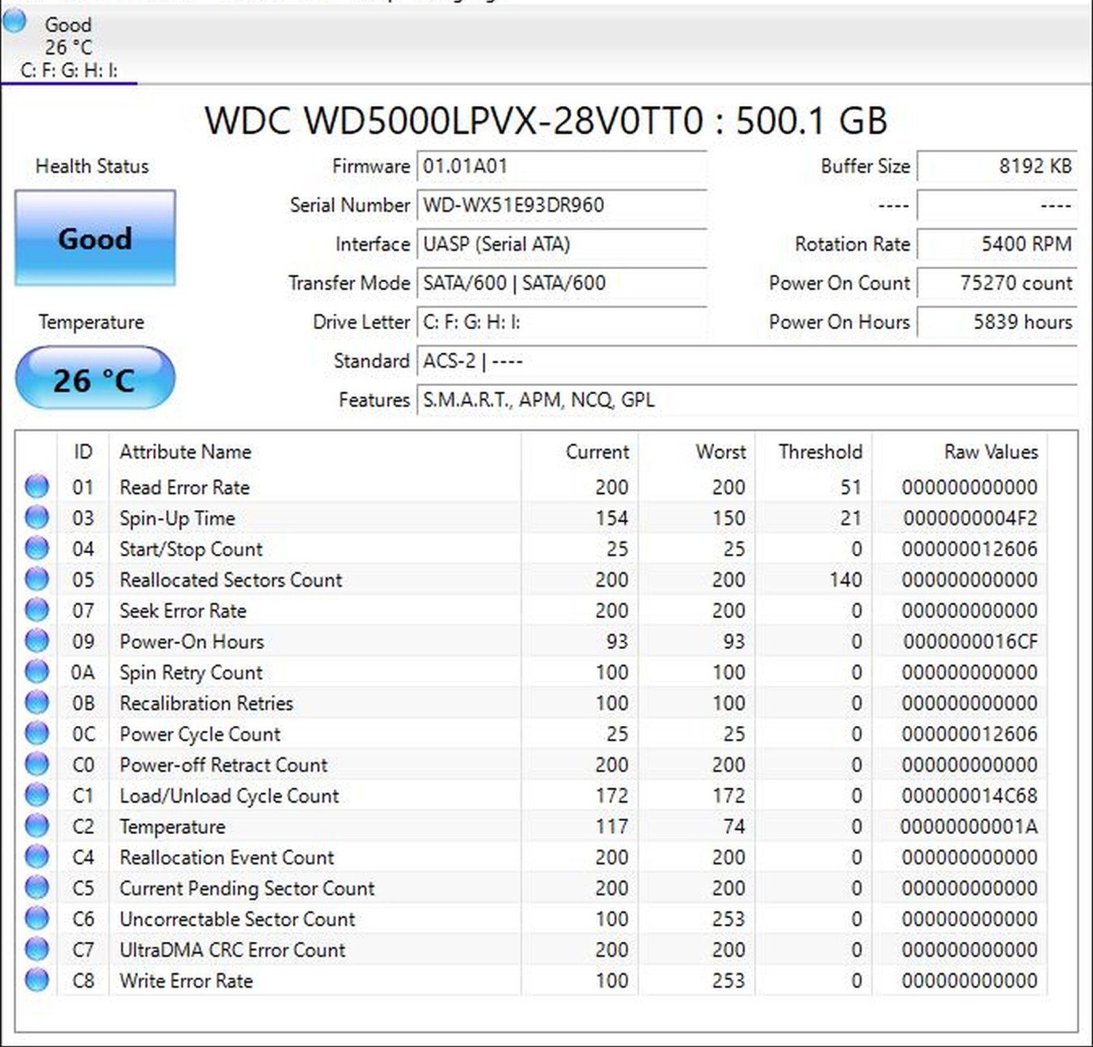Click the Standard field ACS-2
Image resolution: width=1093 pixels, height=1047 pixels.
tap(747, 361)
